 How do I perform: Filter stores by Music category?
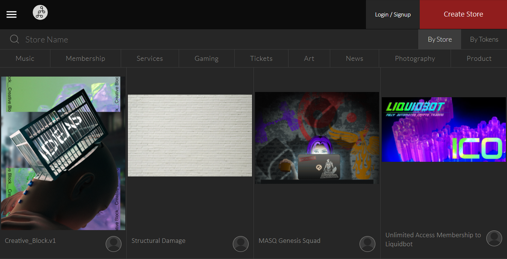25,59
